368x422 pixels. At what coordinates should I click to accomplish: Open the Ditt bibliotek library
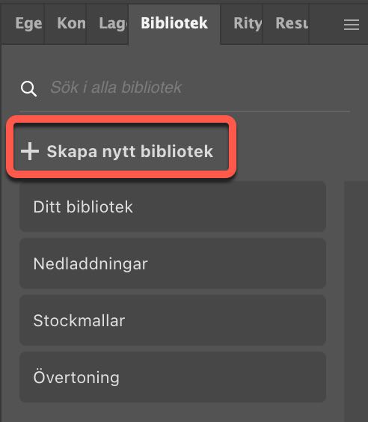pos(173,207)
